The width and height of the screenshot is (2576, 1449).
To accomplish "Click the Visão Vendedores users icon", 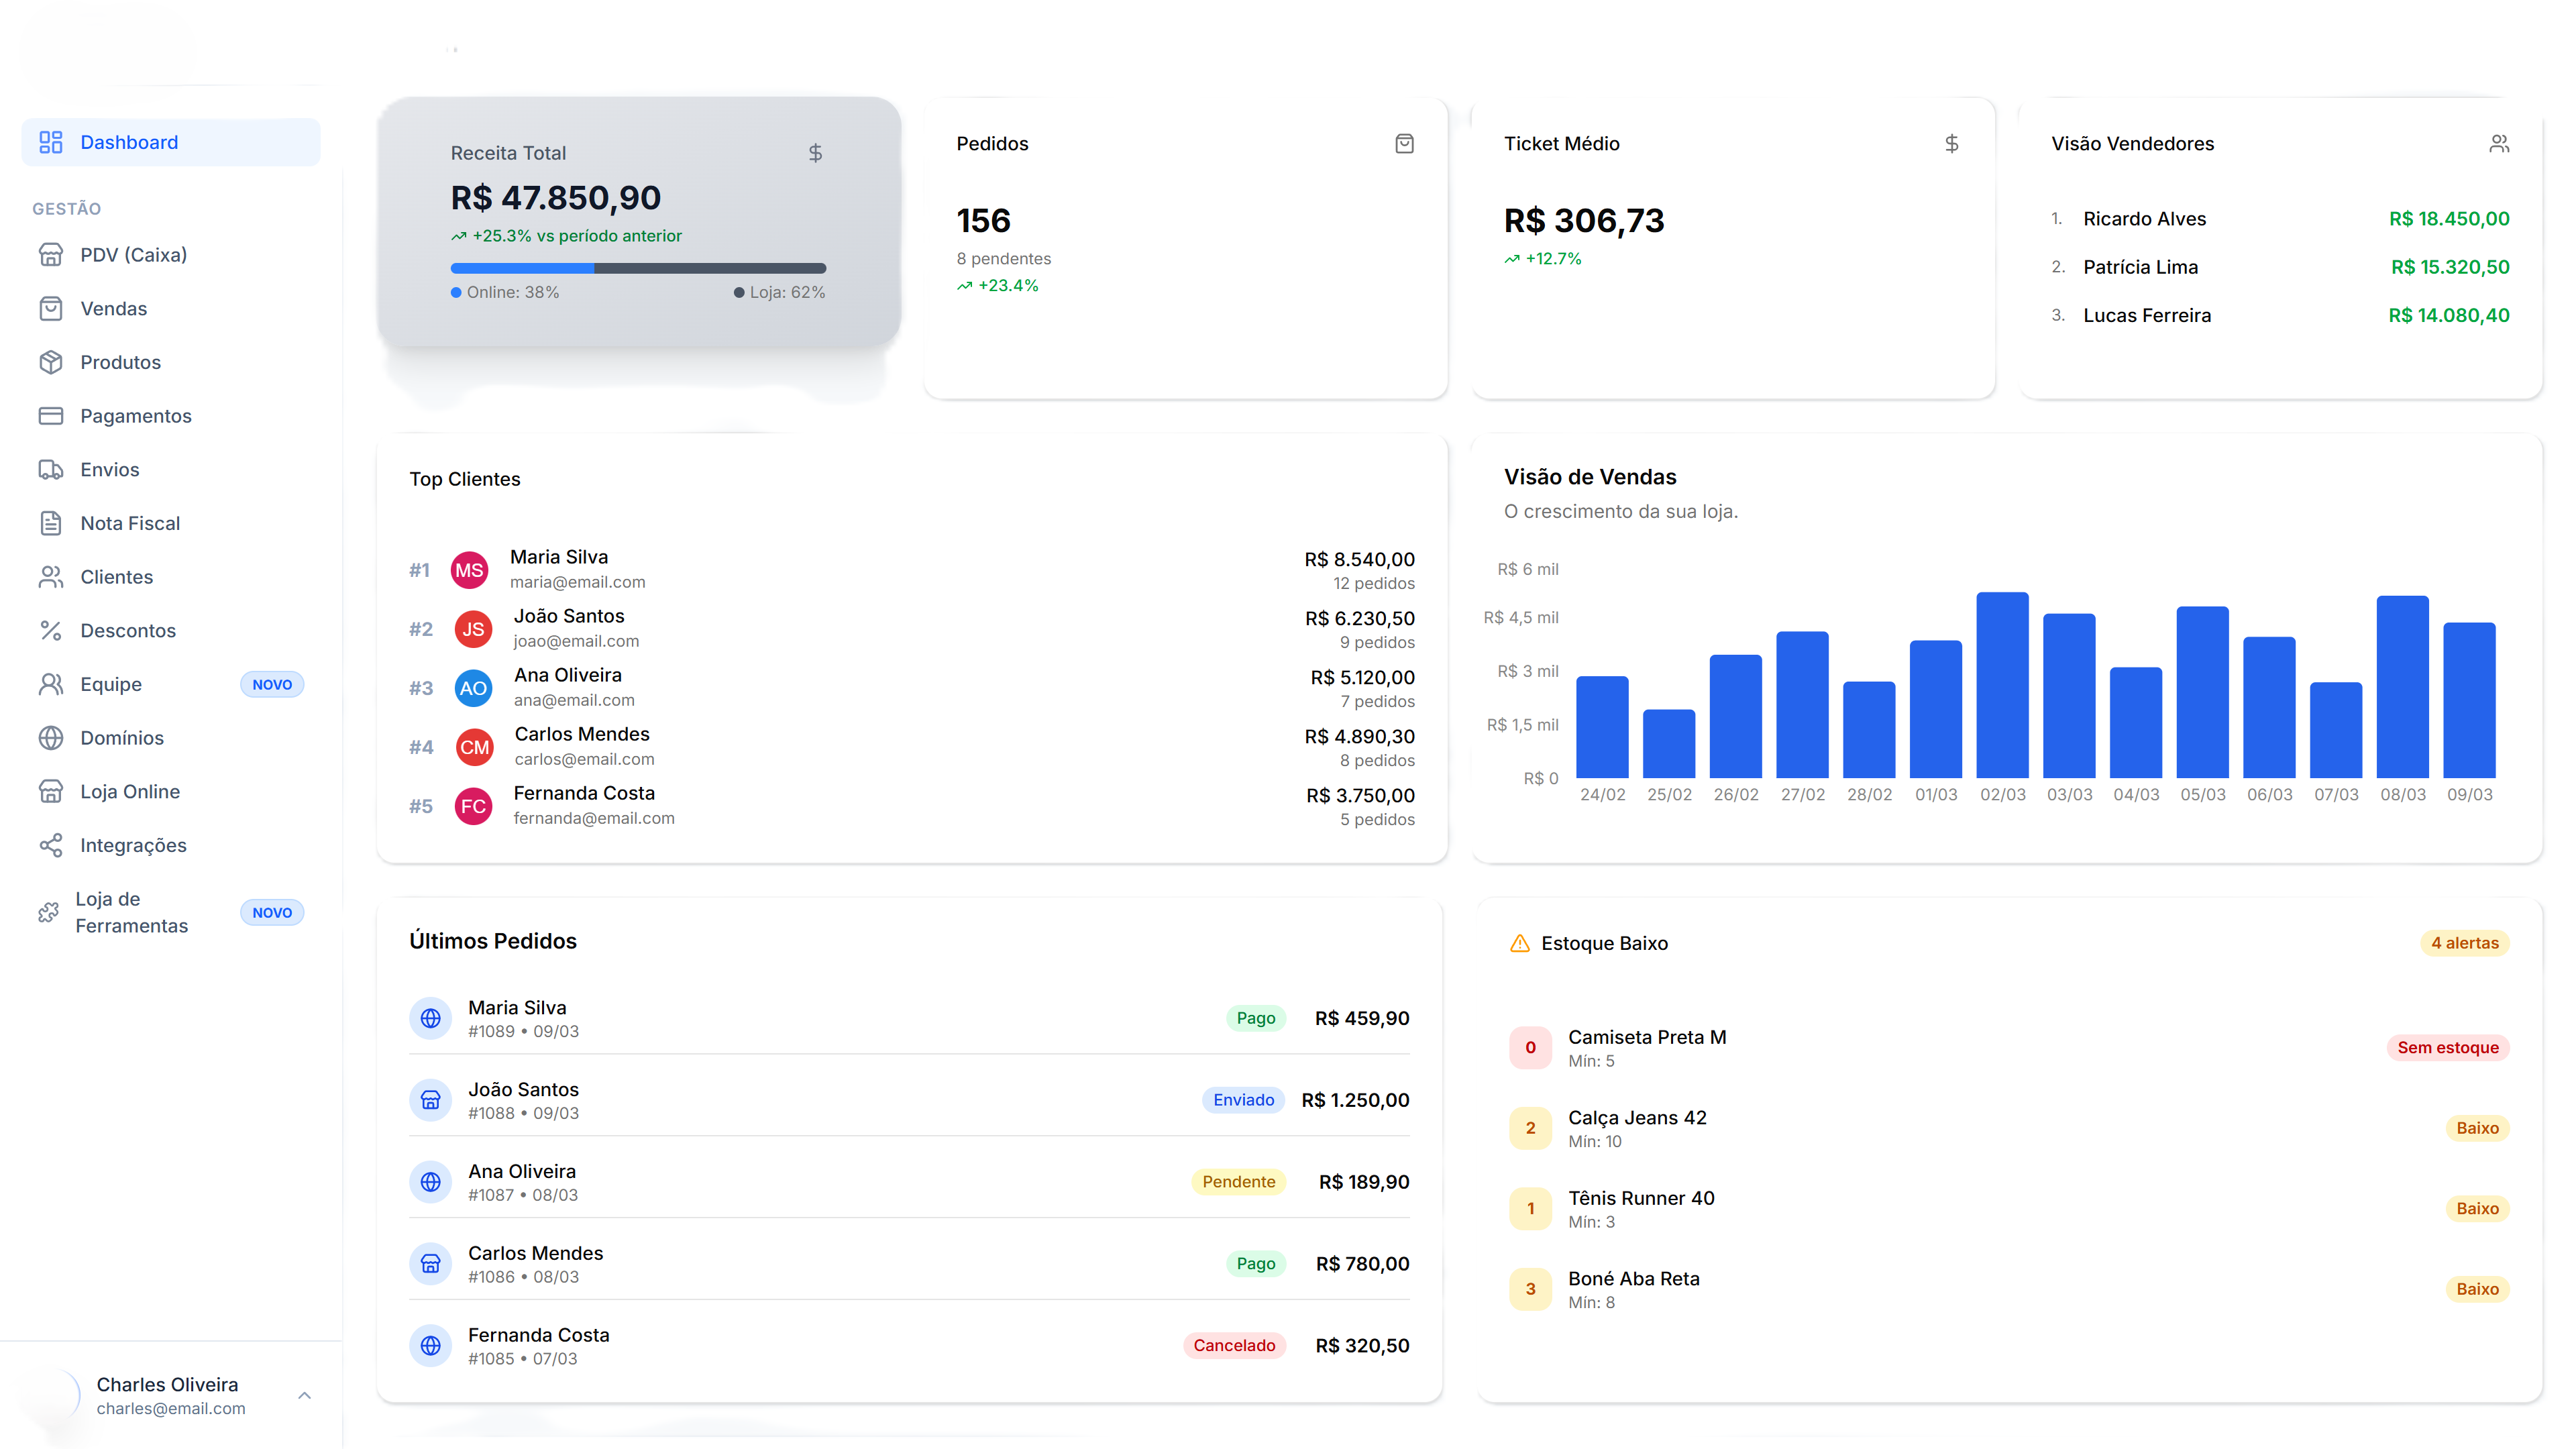I will 2498,144.
